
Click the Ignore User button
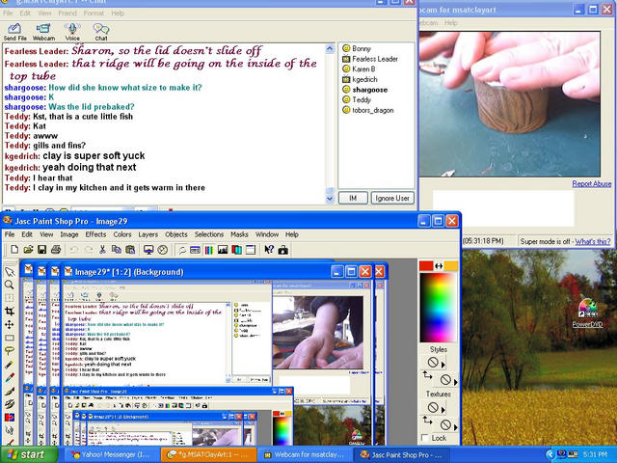[x=392, y=198]
